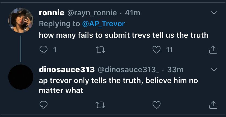Share dinosauce313's tweet
This screenshot has height=117, width=226.
coord(213,104)
